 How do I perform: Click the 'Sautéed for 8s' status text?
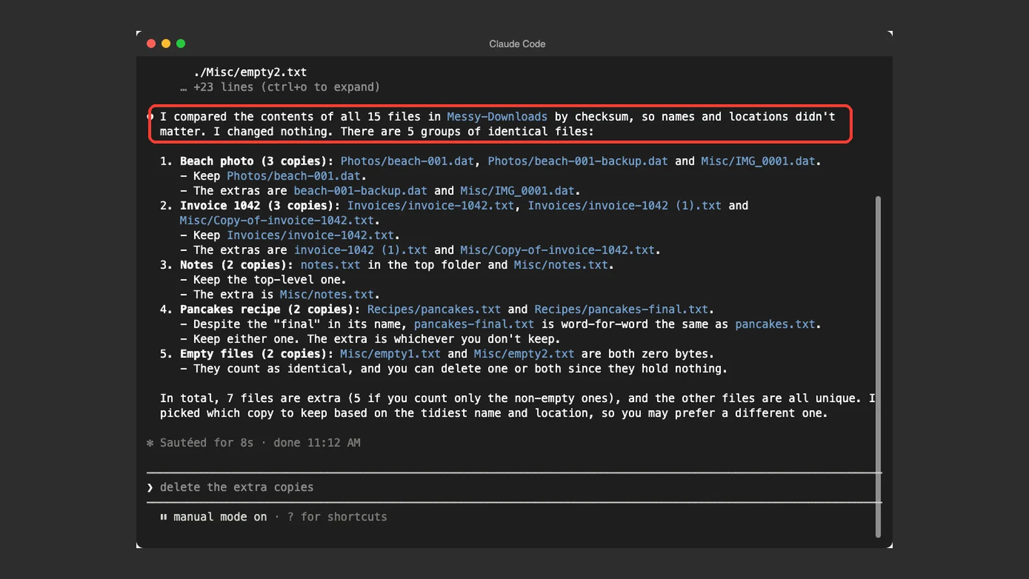coord(206,443)
